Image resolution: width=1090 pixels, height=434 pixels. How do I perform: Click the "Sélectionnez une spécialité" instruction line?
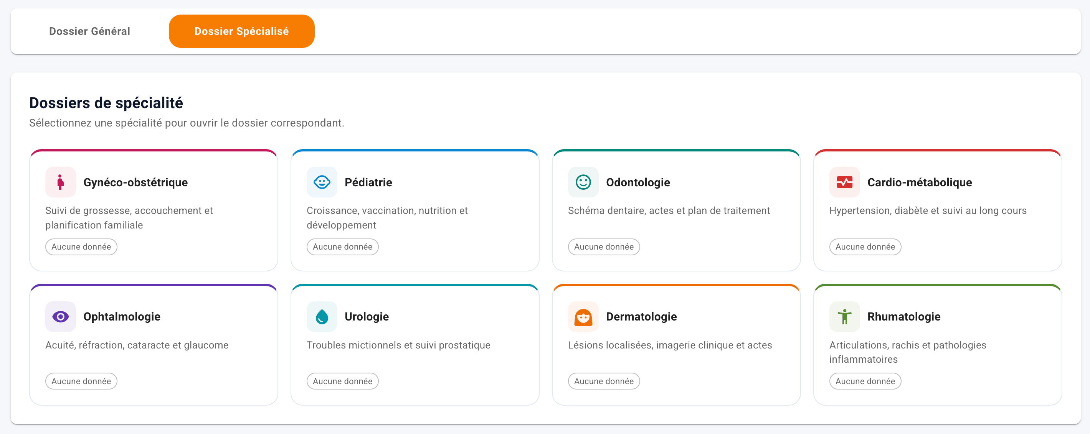[187, 123]
